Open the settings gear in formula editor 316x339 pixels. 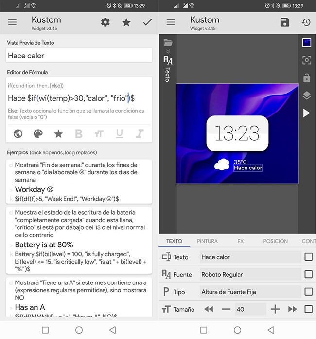pyautogui.click(x=105, y=22)
